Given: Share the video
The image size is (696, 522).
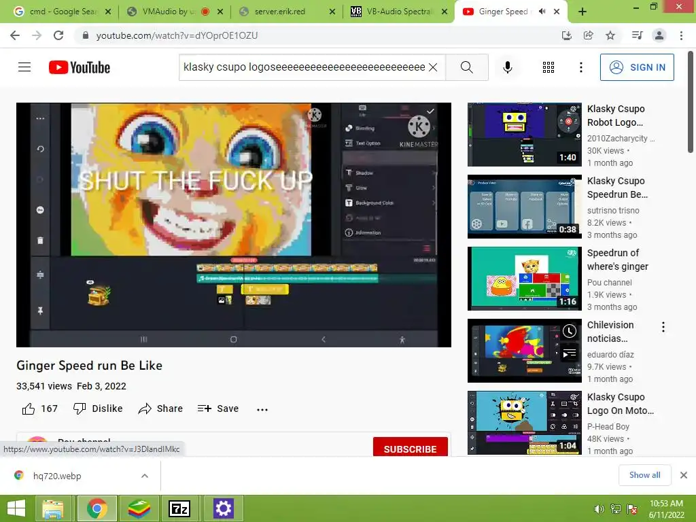Looking at the screenshot, I should click(160, 408).
